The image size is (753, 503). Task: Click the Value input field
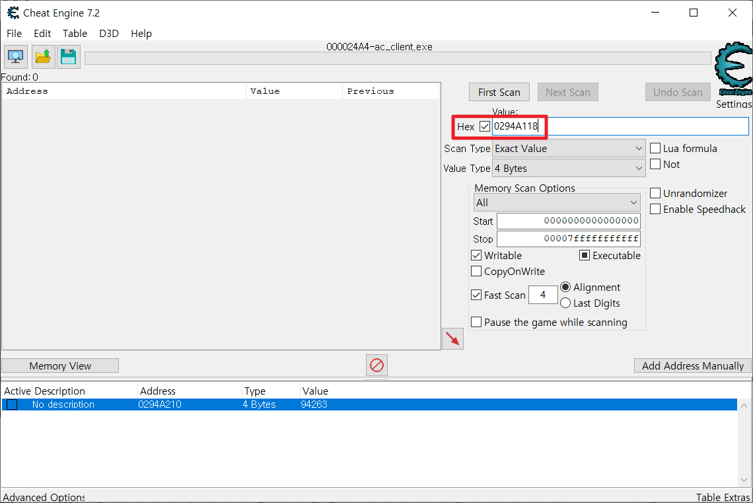pyautogui.click(x=620, y=126)
